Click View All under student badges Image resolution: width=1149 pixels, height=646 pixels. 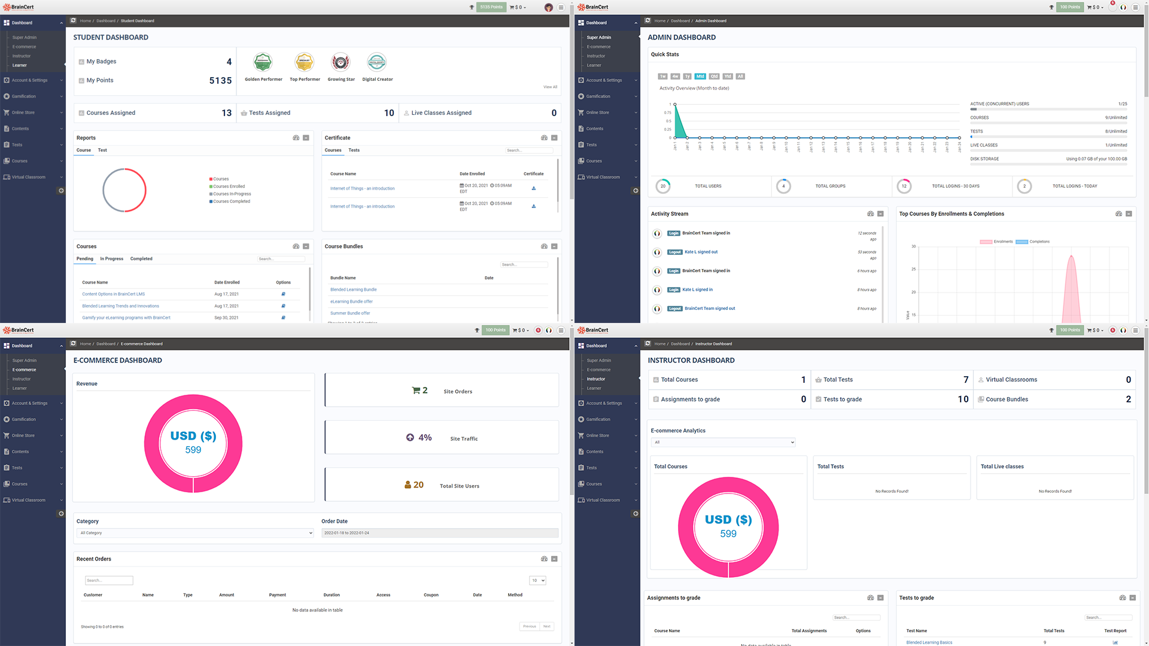coord(550,87)
